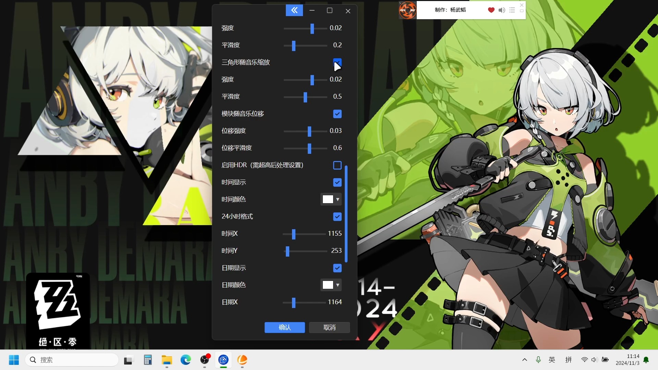Mute audio with the music widget speaker icon
The width and height of the screenshot is (658, 370).
502,10
